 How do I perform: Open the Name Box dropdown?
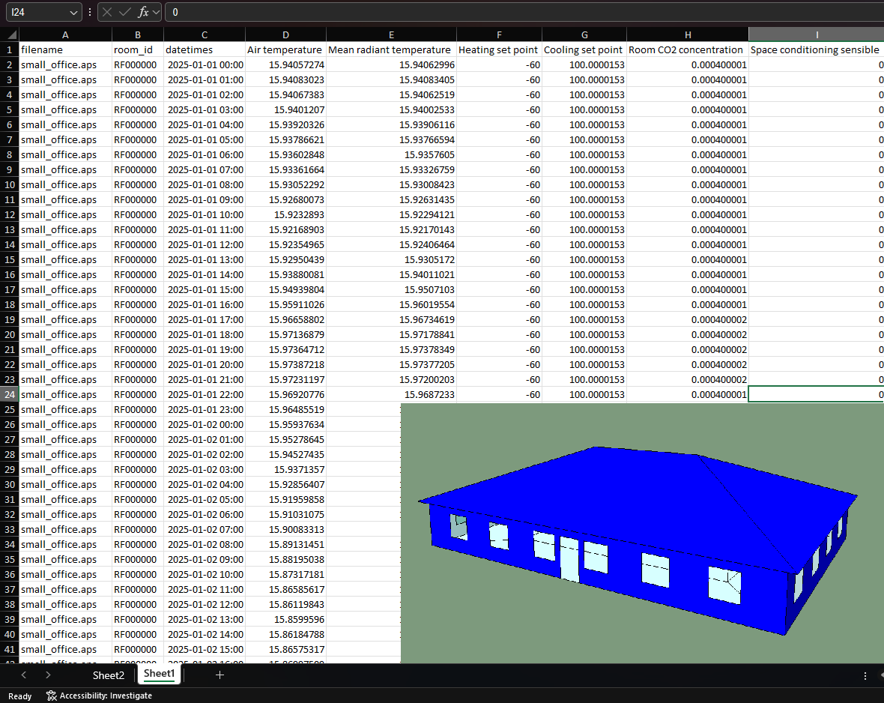pos(73,12)
